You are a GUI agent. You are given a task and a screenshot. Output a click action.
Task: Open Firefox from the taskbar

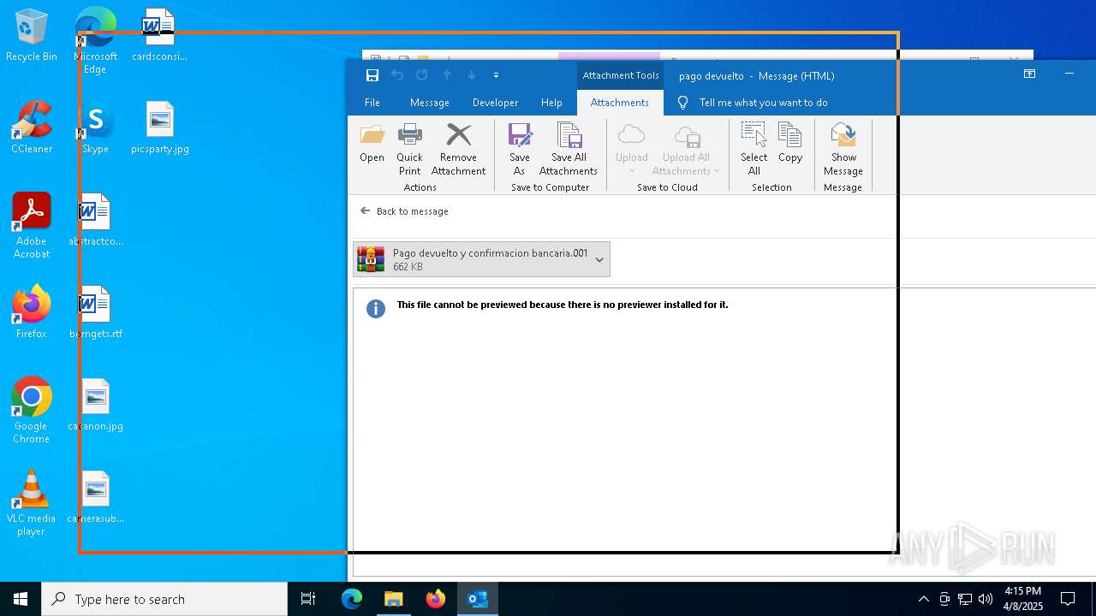pyautogui.click(x=436, y=599)
